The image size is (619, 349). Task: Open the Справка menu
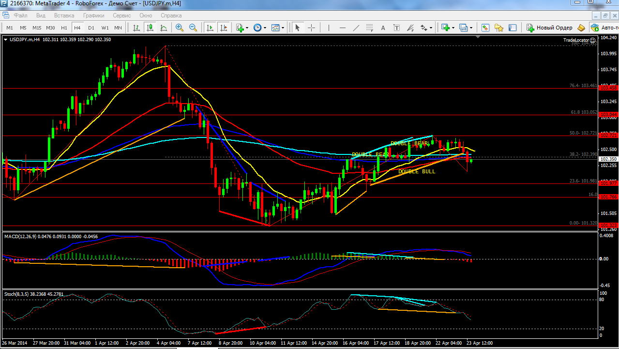171,15
